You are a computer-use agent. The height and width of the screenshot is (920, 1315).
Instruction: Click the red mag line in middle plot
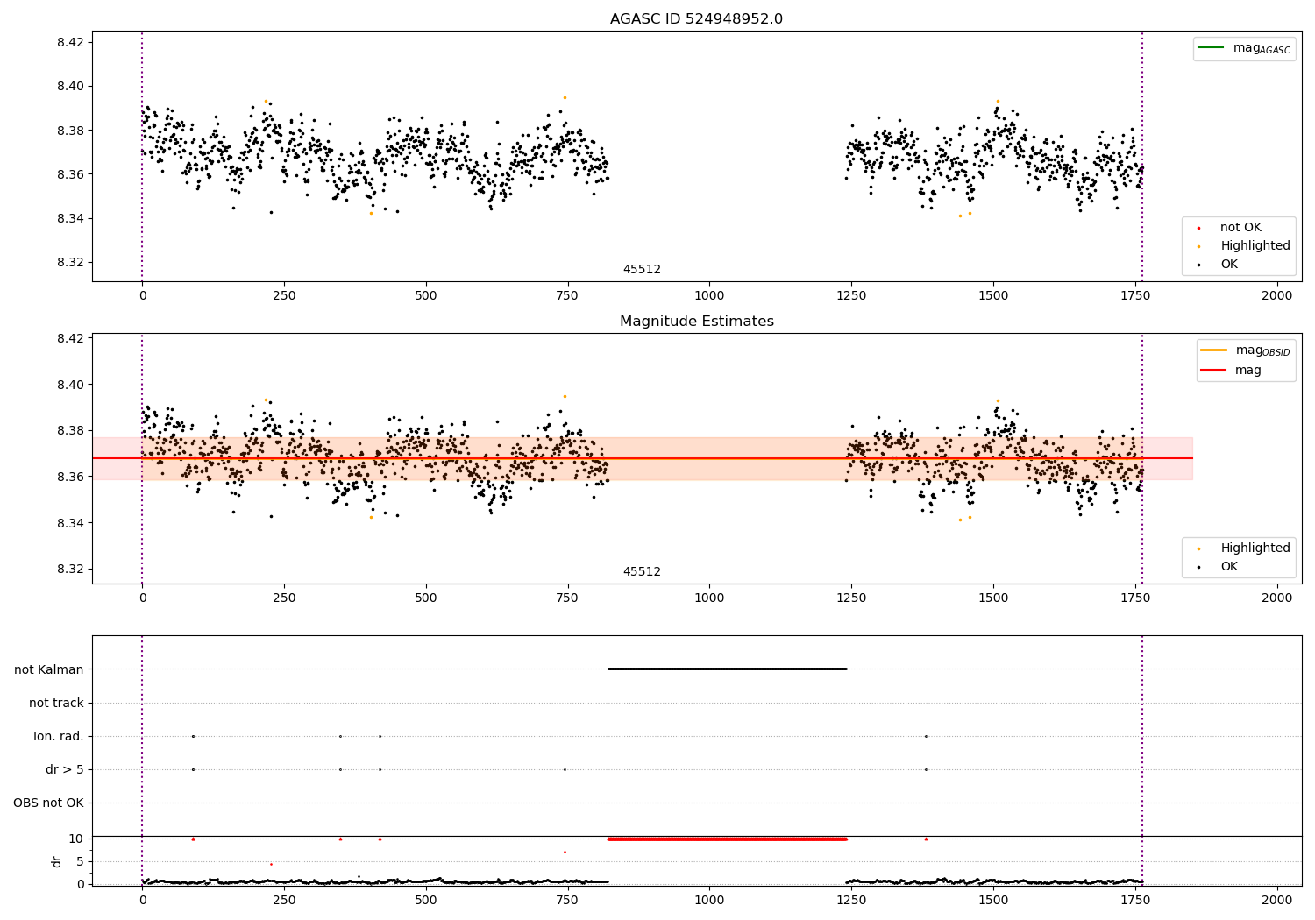pos(643,458)
